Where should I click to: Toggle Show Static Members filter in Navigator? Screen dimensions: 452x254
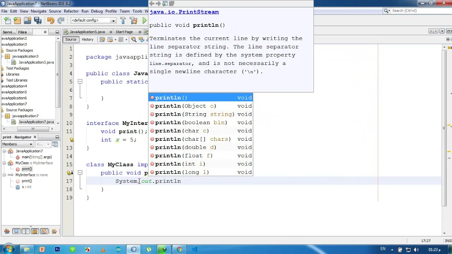(x=25, y=231)
